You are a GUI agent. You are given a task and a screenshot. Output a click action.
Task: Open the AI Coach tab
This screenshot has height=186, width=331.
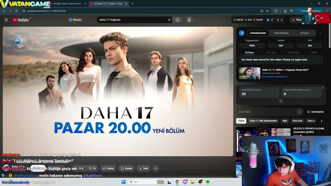pyautogui.click(x=304, y=33)
